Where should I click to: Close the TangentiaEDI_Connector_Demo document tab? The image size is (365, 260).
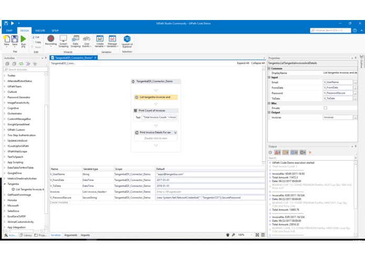pyautogui.click(x=95, y=57)
